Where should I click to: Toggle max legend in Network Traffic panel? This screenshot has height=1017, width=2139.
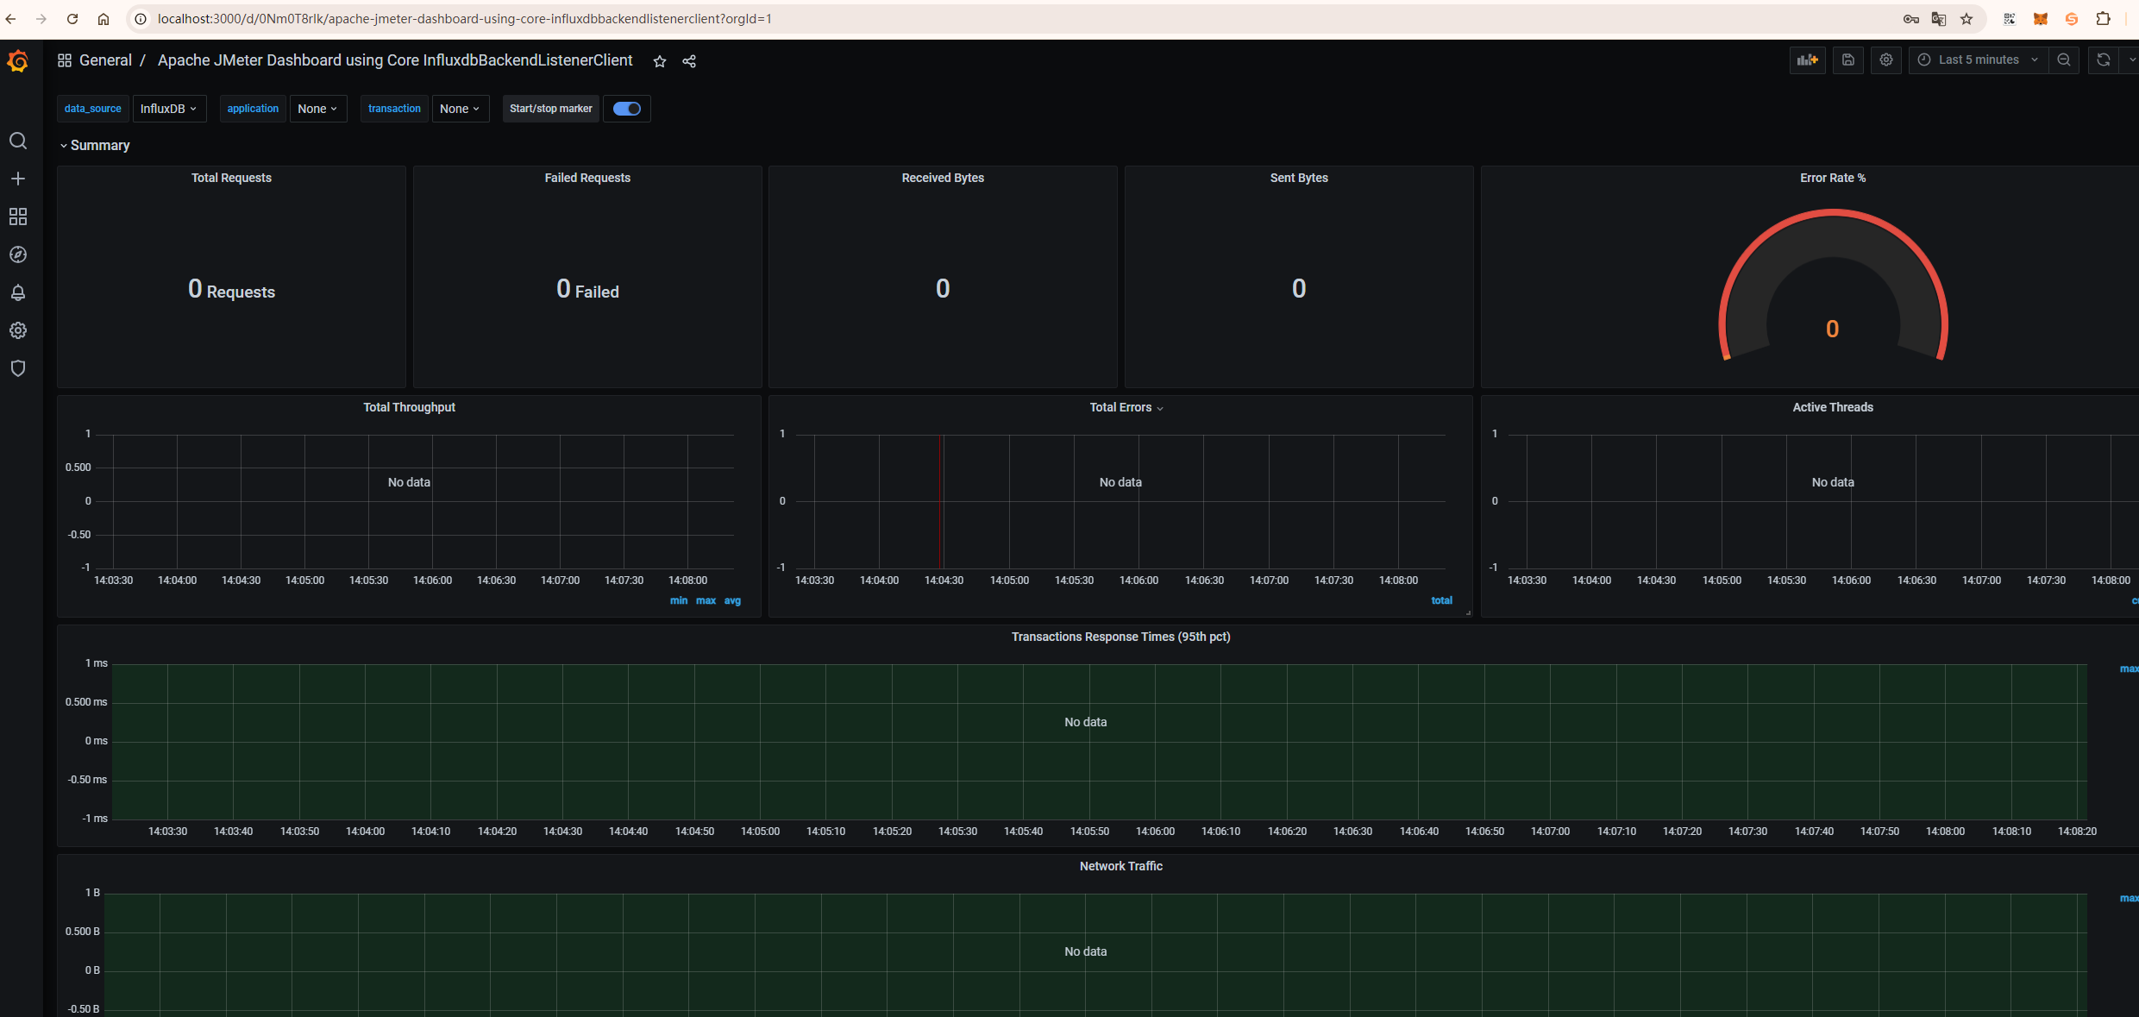(x=2129, y=898)
